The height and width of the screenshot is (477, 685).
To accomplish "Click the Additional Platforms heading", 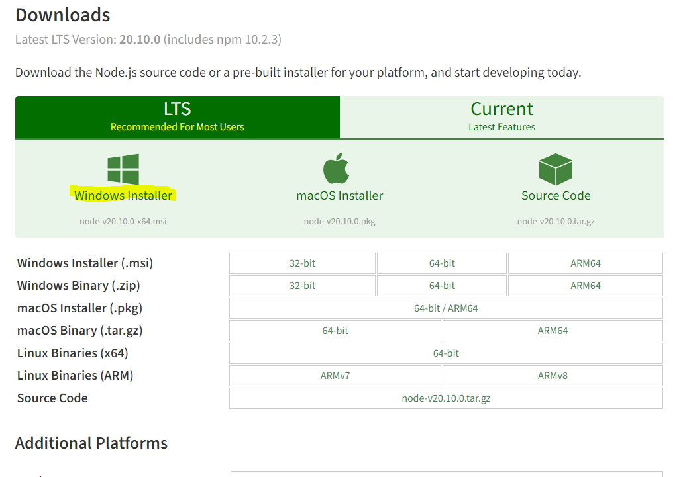I will 91,443.
